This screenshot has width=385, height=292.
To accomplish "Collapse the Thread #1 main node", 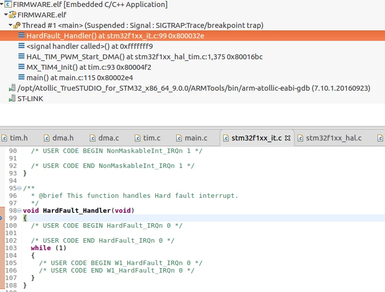I will (10, 25).
